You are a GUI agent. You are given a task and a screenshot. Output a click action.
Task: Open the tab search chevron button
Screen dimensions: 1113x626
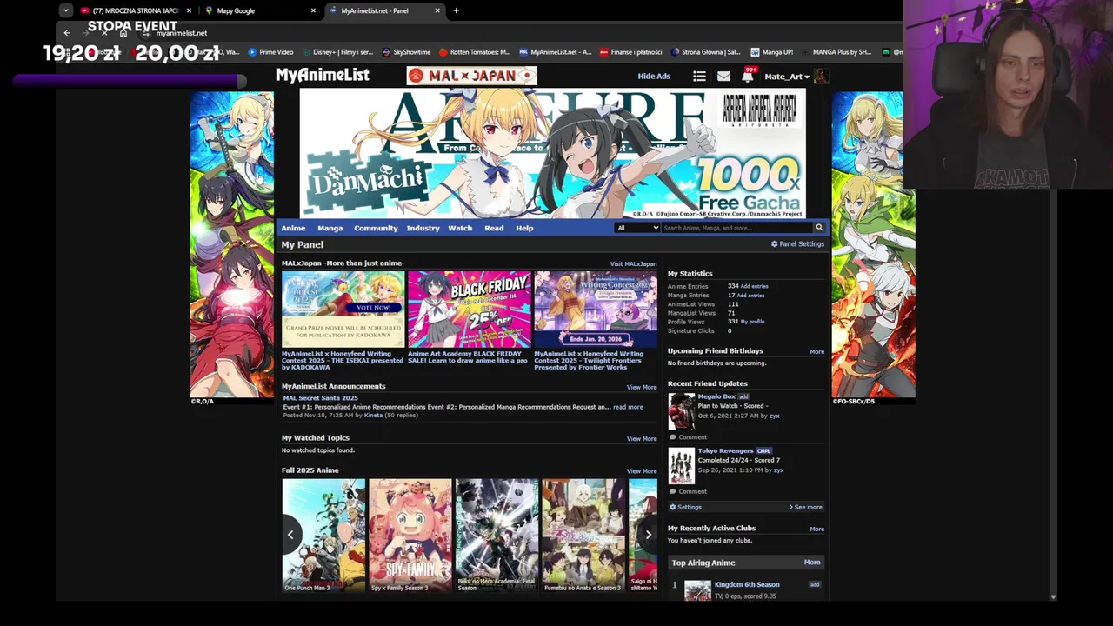click(66, 10)
